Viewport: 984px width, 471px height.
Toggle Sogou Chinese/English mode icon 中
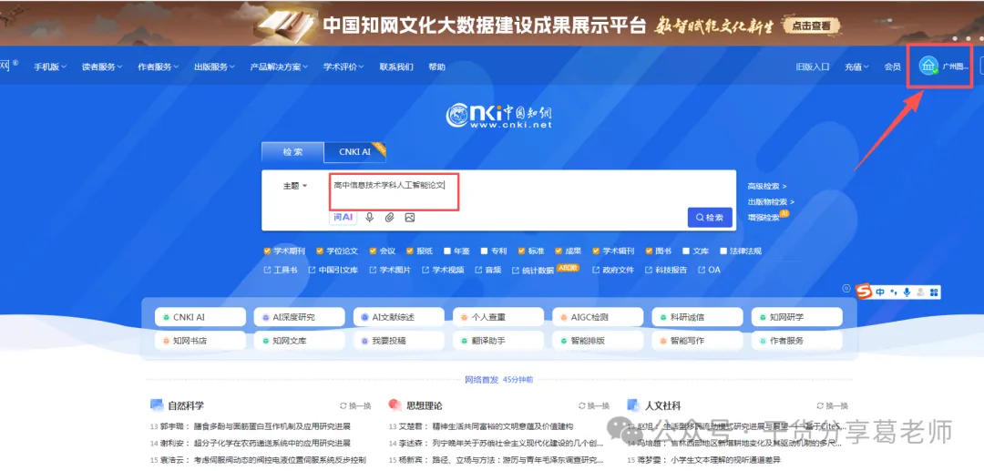click(880, 292)
